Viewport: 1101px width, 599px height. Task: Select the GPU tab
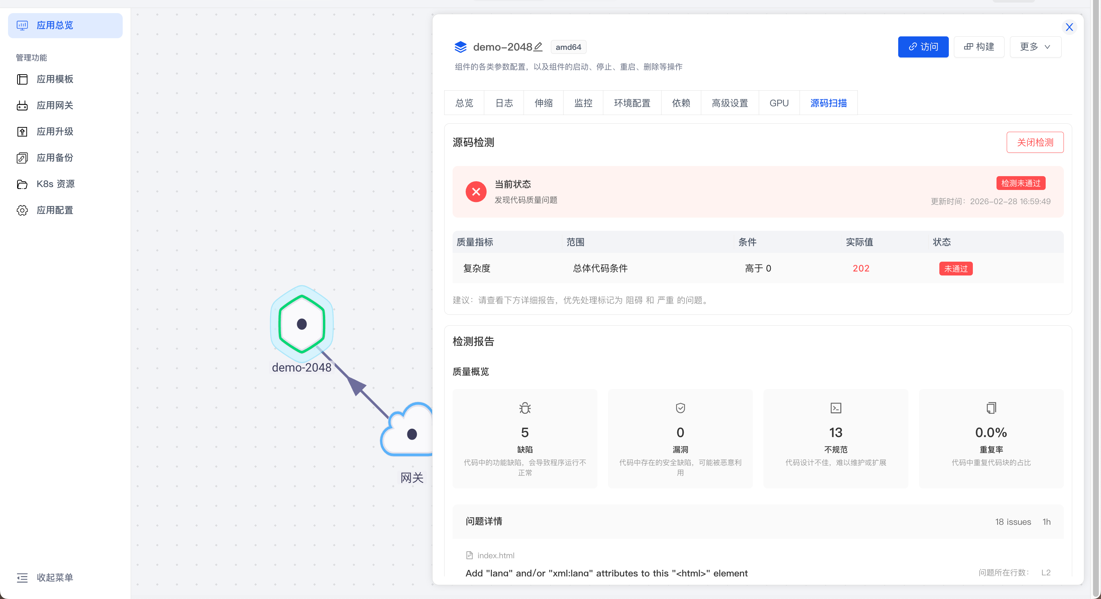pos(779,103)
